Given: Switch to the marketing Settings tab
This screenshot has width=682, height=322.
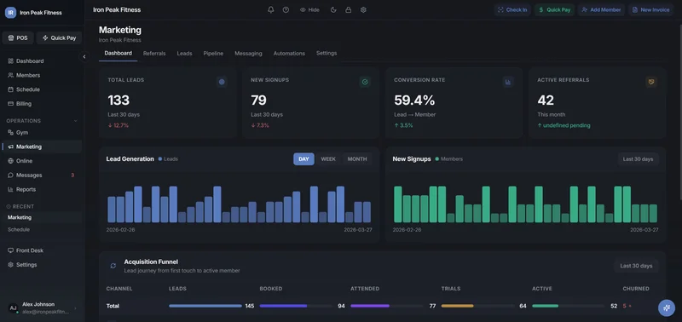Looking at the screenshot, I should tap(327, 53).
